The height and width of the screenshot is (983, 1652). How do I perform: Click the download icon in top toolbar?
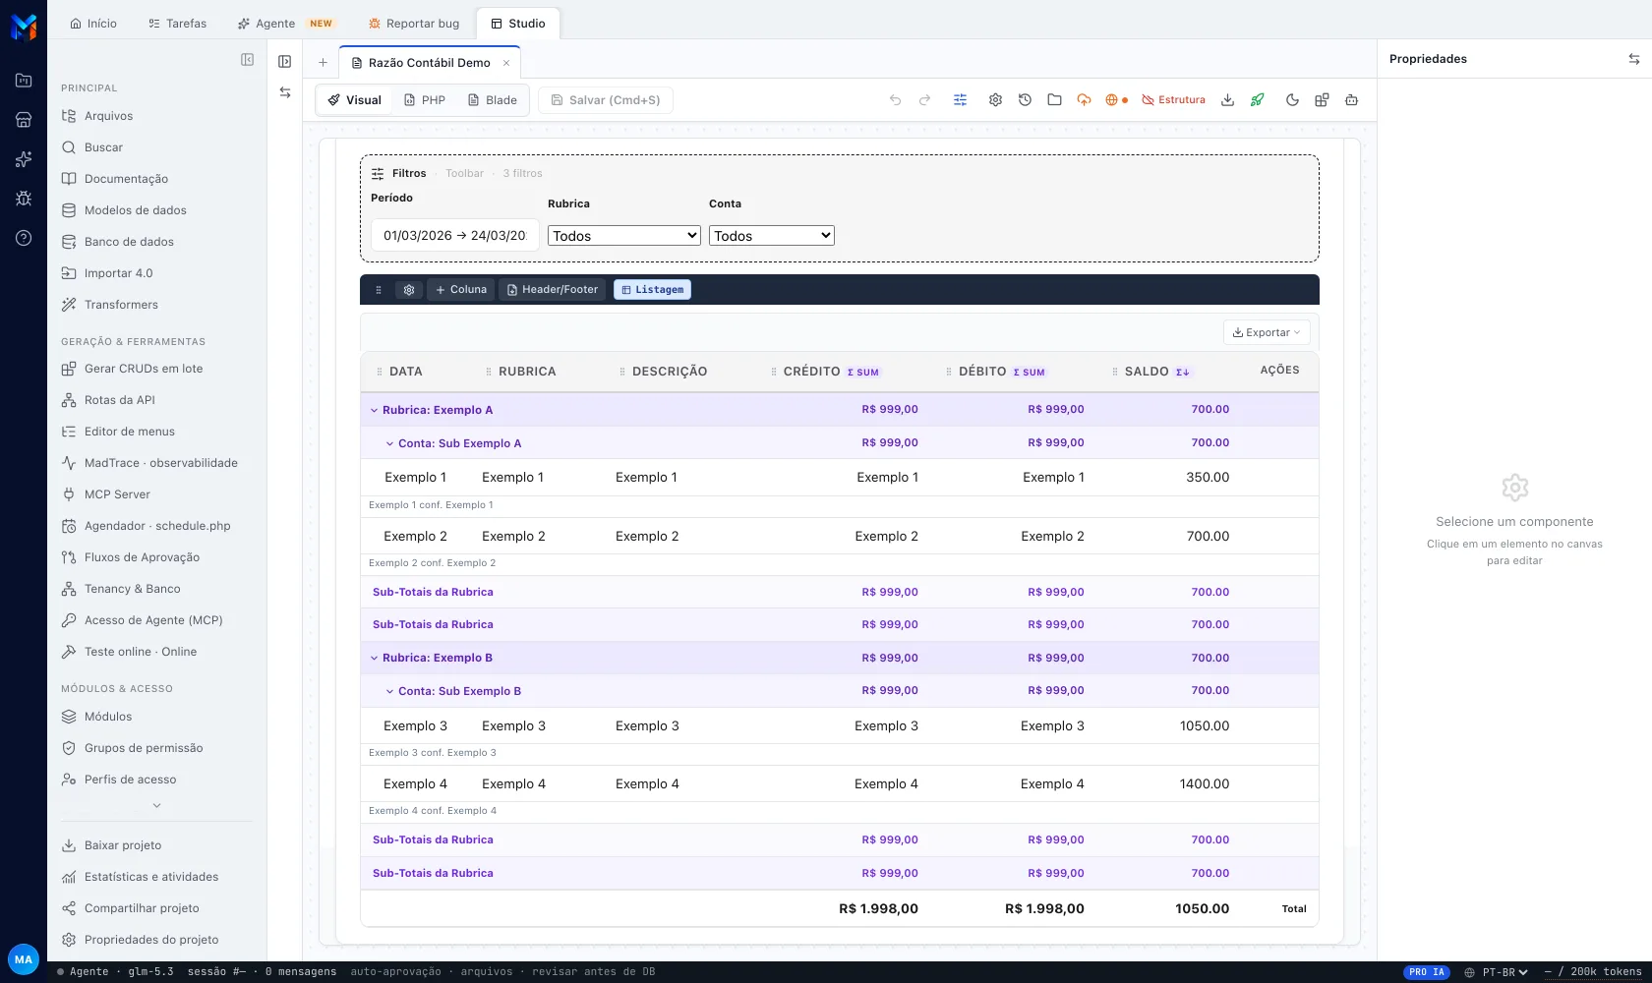coord(1227,100)
